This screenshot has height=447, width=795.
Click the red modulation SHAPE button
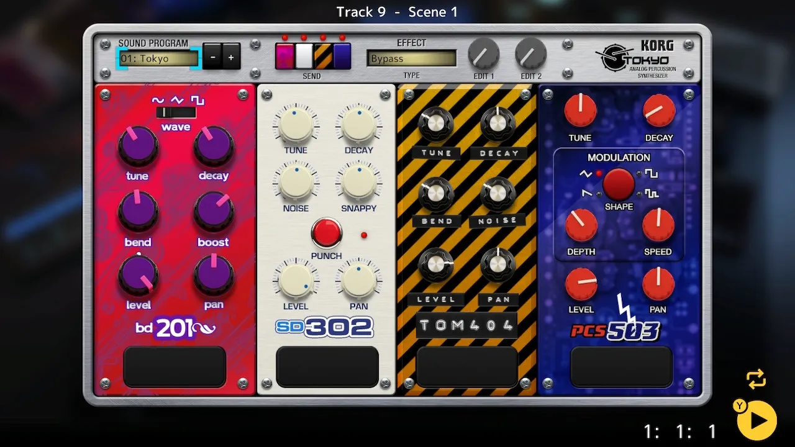coord(619,184)
